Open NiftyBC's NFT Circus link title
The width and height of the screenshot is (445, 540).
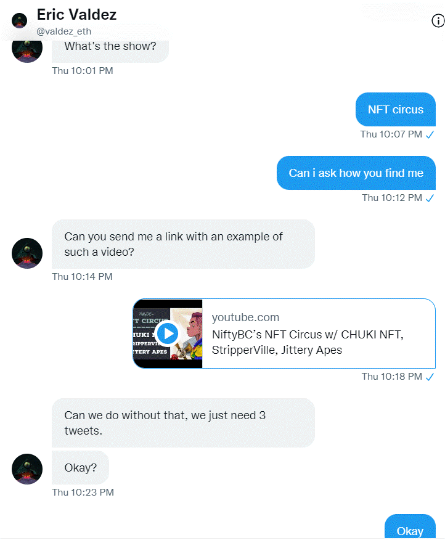[x=308, y=342]
